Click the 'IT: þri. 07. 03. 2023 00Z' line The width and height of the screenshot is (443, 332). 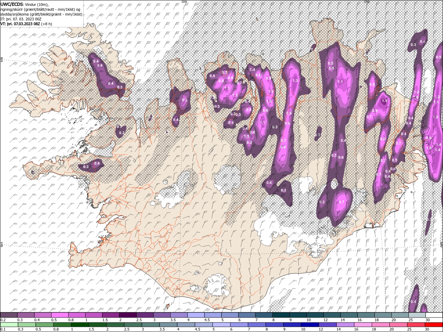pyautogui.click(x=21, y=19)
